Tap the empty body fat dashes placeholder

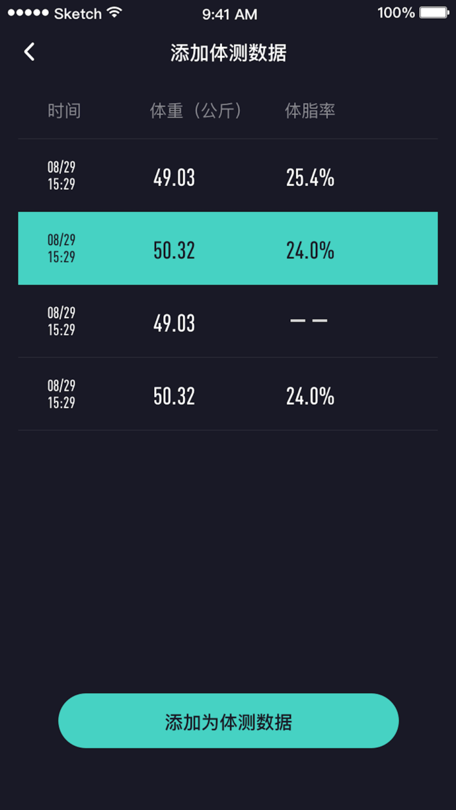[x=309, y=321]
